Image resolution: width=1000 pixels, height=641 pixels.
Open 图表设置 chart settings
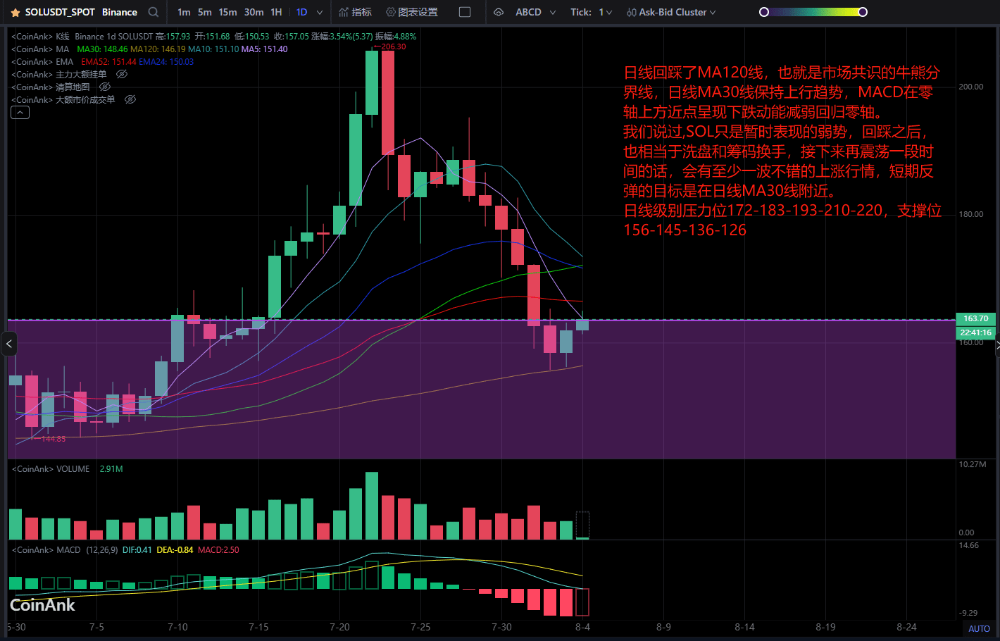412,12
